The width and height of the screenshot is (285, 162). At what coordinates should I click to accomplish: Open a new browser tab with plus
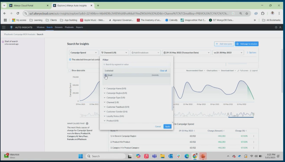click(98, 6)
